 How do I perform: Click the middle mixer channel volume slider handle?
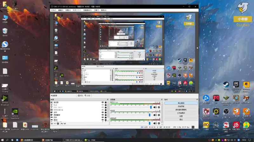tap(150, 115)
